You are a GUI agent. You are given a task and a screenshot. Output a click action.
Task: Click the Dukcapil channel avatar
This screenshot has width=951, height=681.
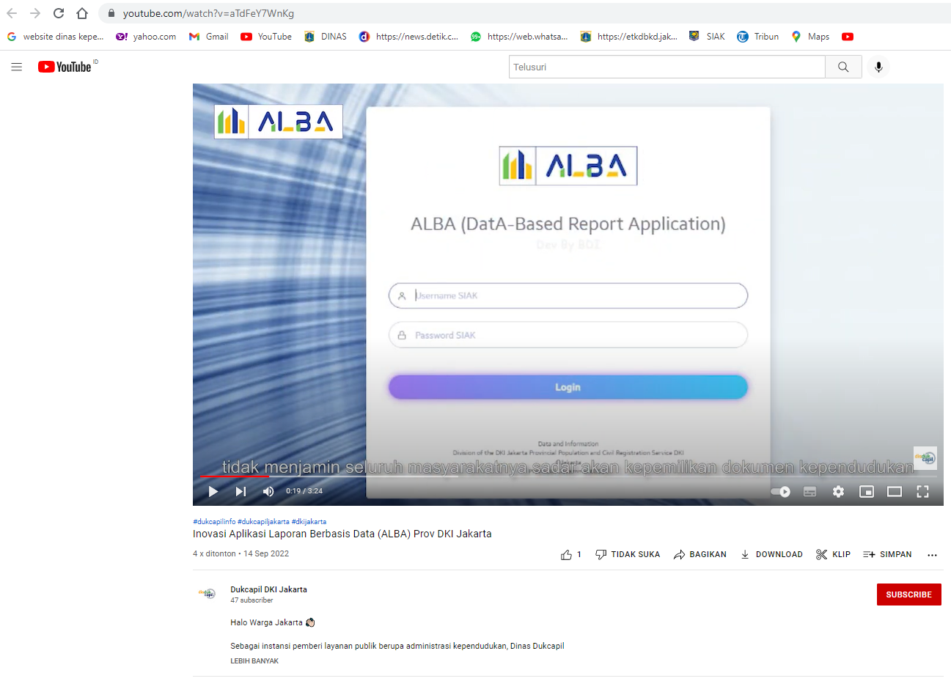[x=208, y=594]
